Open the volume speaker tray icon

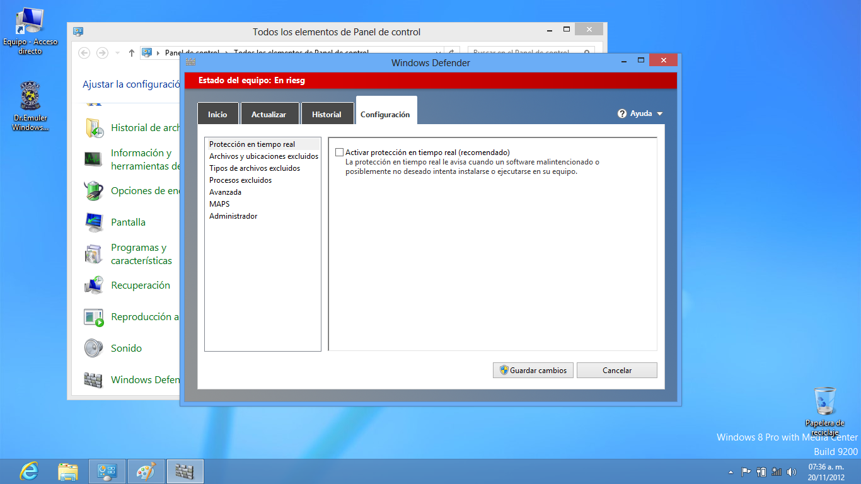coord(792,471)
